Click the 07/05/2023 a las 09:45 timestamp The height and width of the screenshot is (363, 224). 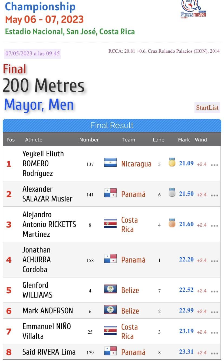point(32,53)
